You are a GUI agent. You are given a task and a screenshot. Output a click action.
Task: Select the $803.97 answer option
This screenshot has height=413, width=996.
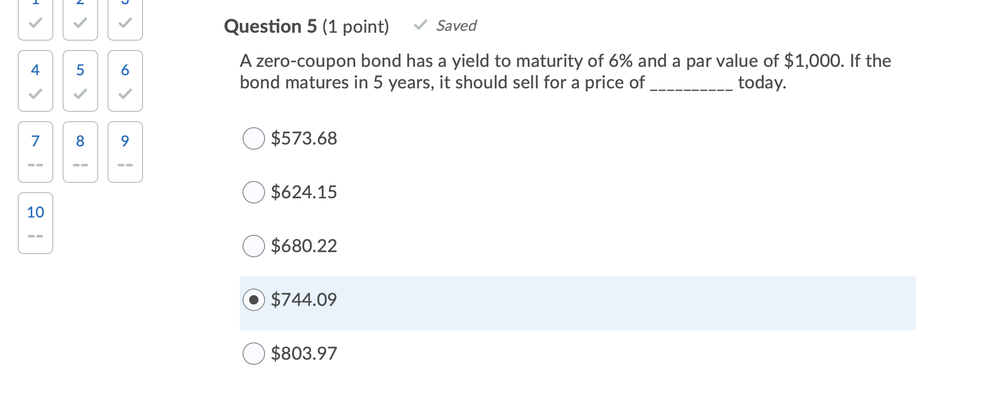(253, 354)
